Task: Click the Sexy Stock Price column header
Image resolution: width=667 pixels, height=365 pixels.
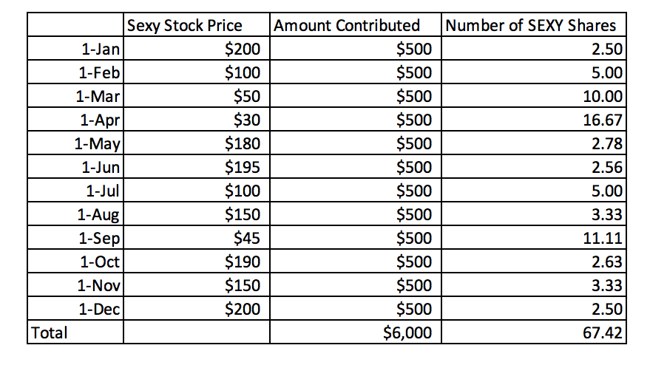Action: coord(197,26)
